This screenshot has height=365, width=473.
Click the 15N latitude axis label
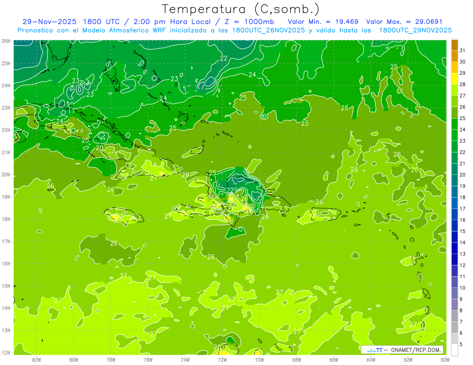(6, 286)
